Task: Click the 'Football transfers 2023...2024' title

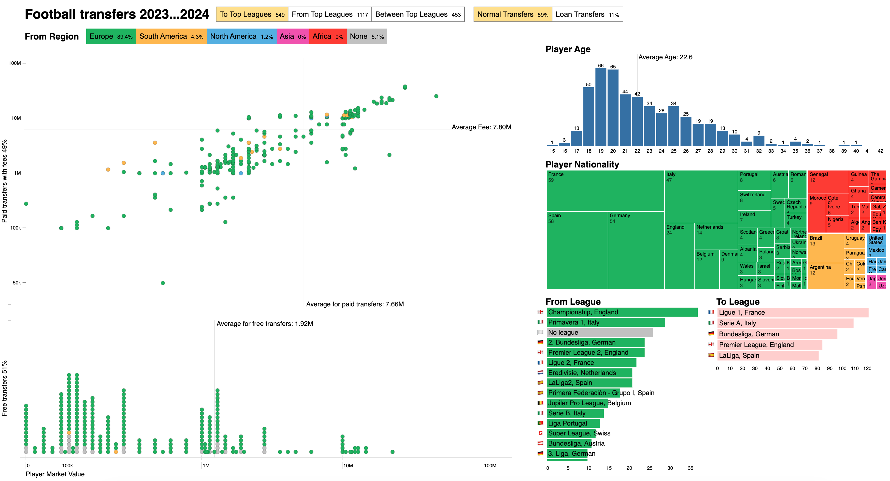Action: (x=117, y=15)
